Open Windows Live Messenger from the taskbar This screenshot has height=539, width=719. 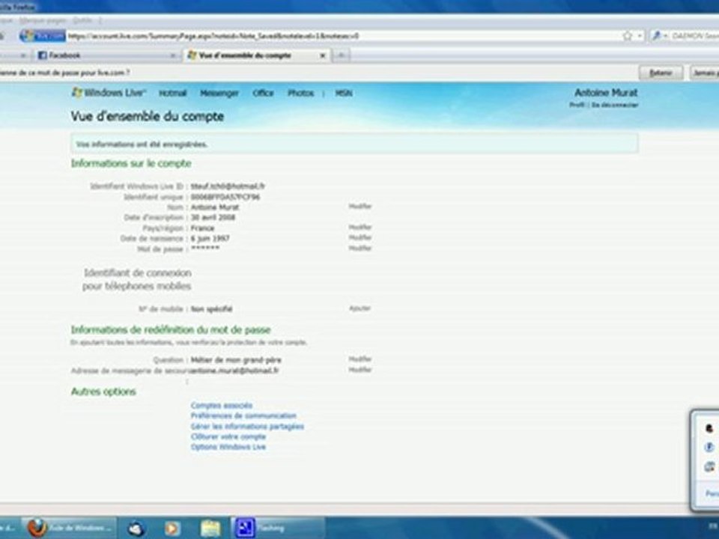(136, 529)
